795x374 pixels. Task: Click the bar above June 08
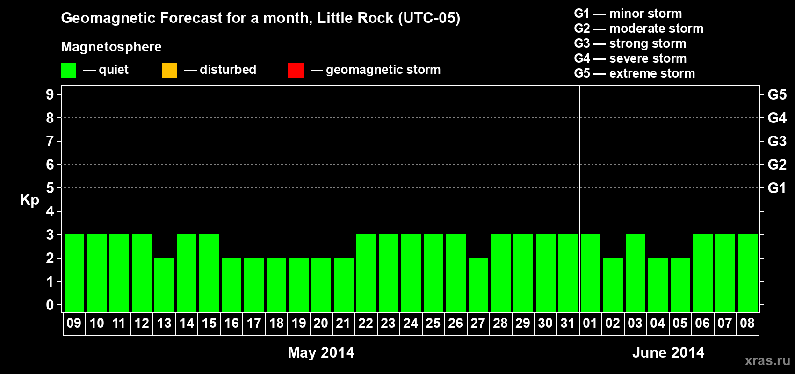click(748, 273)
